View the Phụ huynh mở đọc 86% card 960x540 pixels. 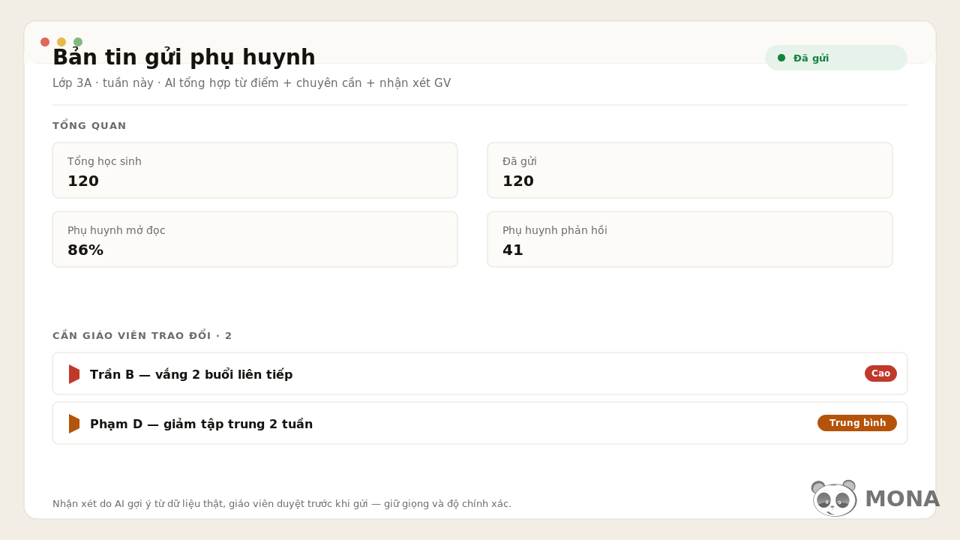pyautogui.click(x=255, y=239)
